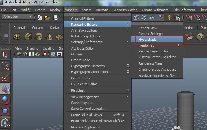Create a polygon cube from shelf
The width and height of the screenshot is (207, 130).
click(x=28, y=37)
